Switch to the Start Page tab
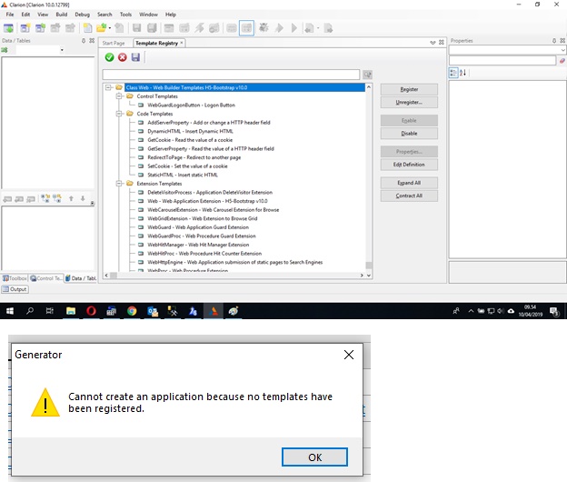This screenshot has height=482, width=567. pyautogui.click(x=114, y=43)
